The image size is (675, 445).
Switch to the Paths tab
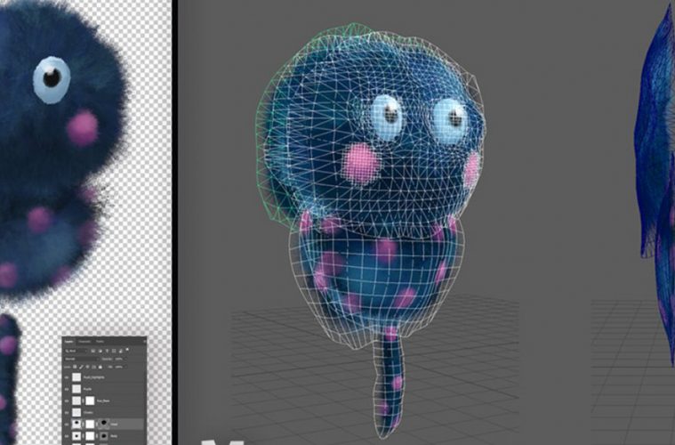tap(100, 342)
